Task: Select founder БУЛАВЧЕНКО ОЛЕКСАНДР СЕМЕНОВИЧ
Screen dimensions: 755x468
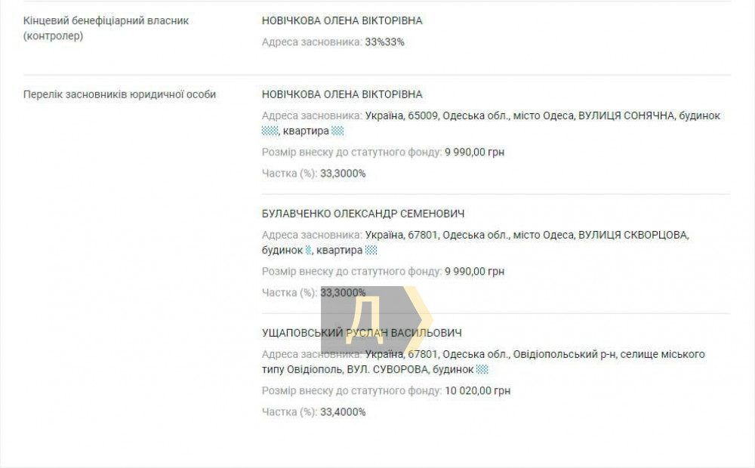Action: click(x=363, y=214)
